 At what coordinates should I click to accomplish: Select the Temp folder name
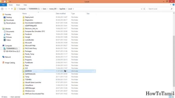(27, 77)
